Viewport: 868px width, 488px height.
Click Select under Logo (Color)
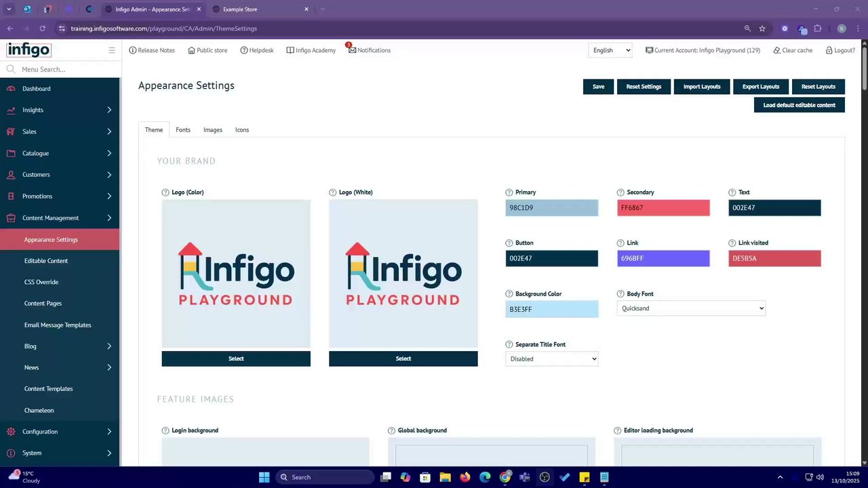click(x=236, y=359)
